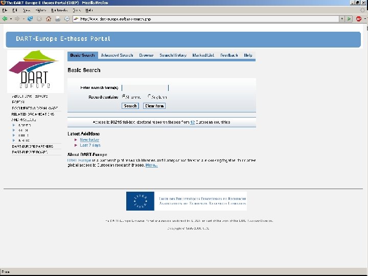The height and width of the screenshot is (276, 368).
Task: Open Related Organisations and Projects sidebar link
Action: click(x=33, y=117)
